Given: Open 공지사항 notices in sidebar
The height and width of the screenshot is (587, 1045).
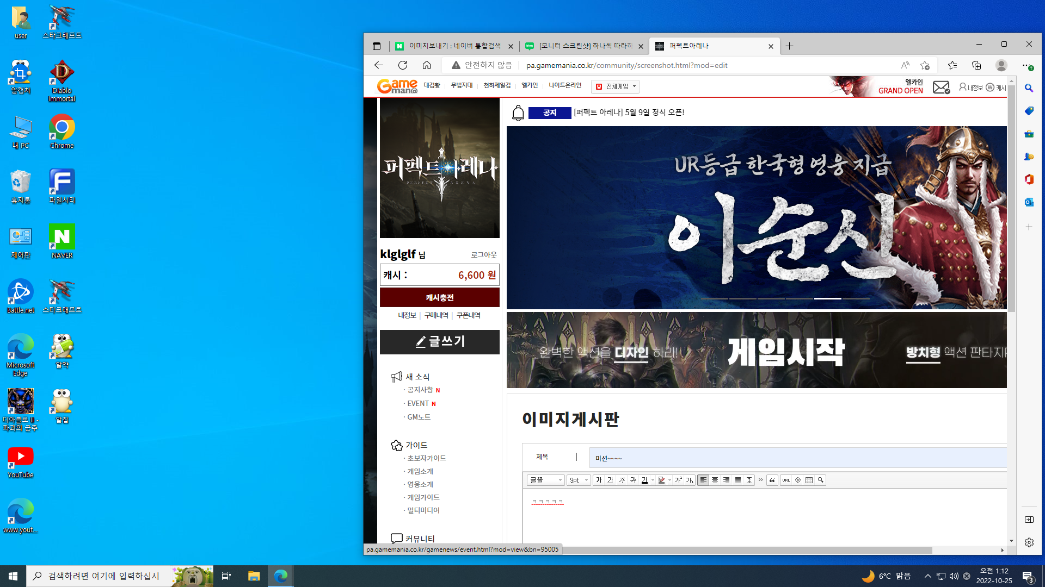Looking at the screenshot, I should (420, 390).
